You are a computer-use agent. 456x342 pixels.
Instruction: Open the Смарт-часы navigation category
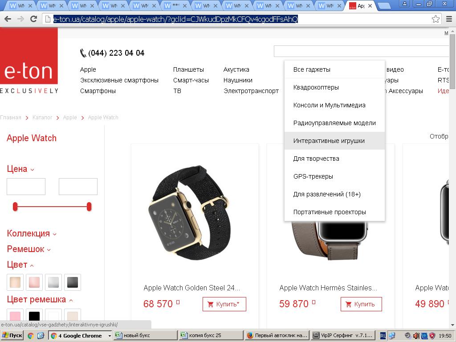[x=191, y=80]
